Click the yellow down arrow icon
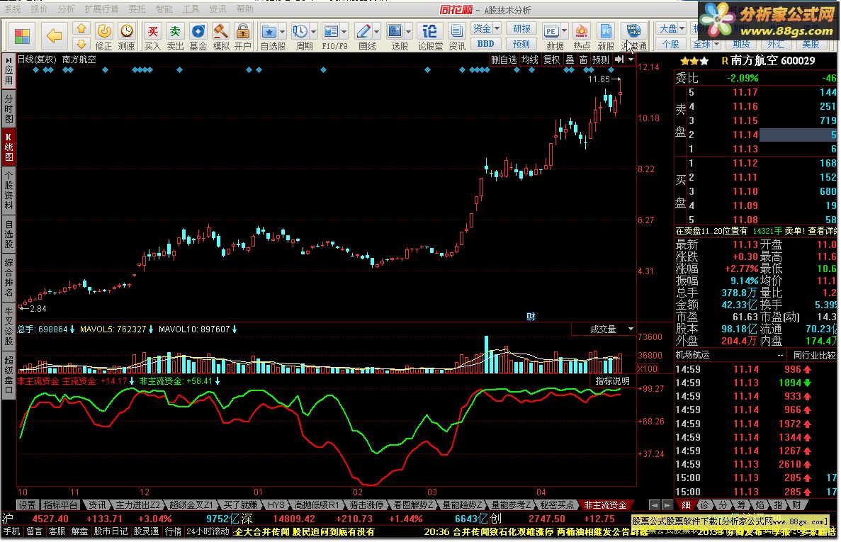This screenshot has height=542, width=841. [x=81, y=44]
